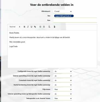Apply a bulleted list to the message
Viewport: 100px width, 102px height.
point(44,27)
